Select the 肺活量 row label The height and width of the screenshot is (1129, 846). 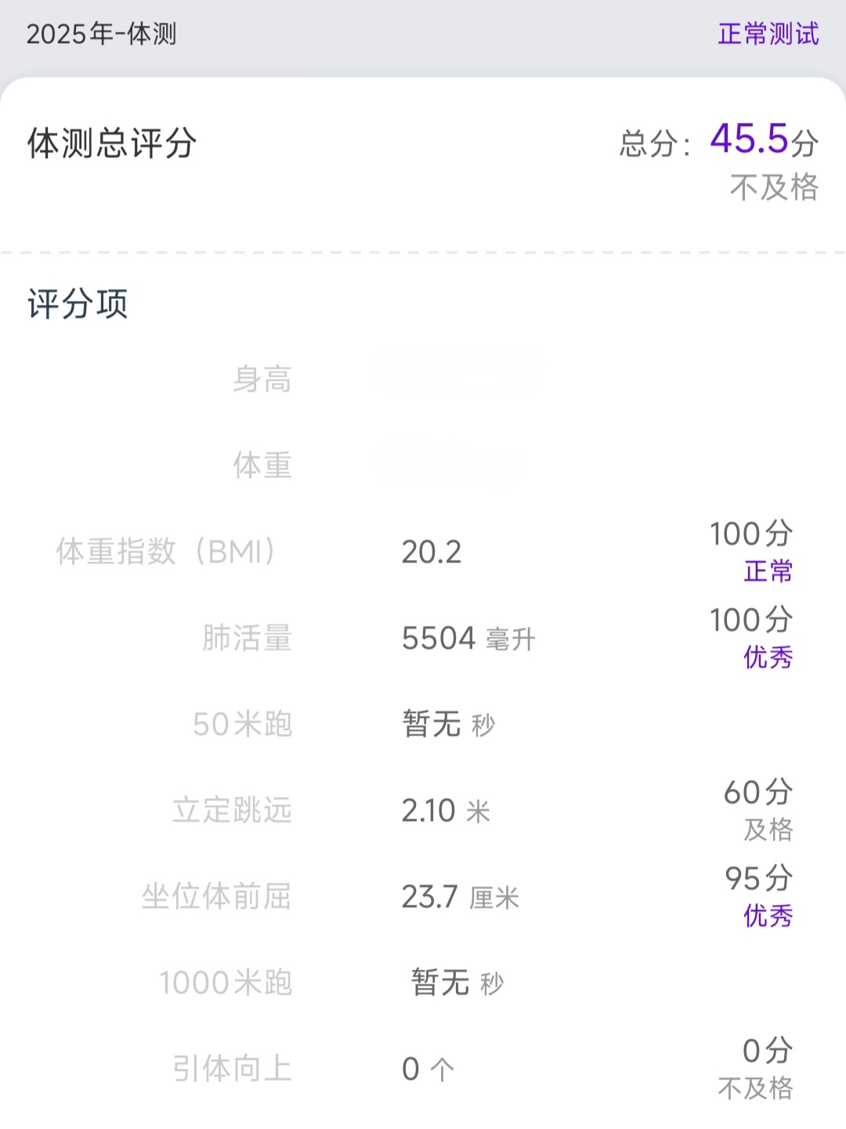tap(247, 638)
